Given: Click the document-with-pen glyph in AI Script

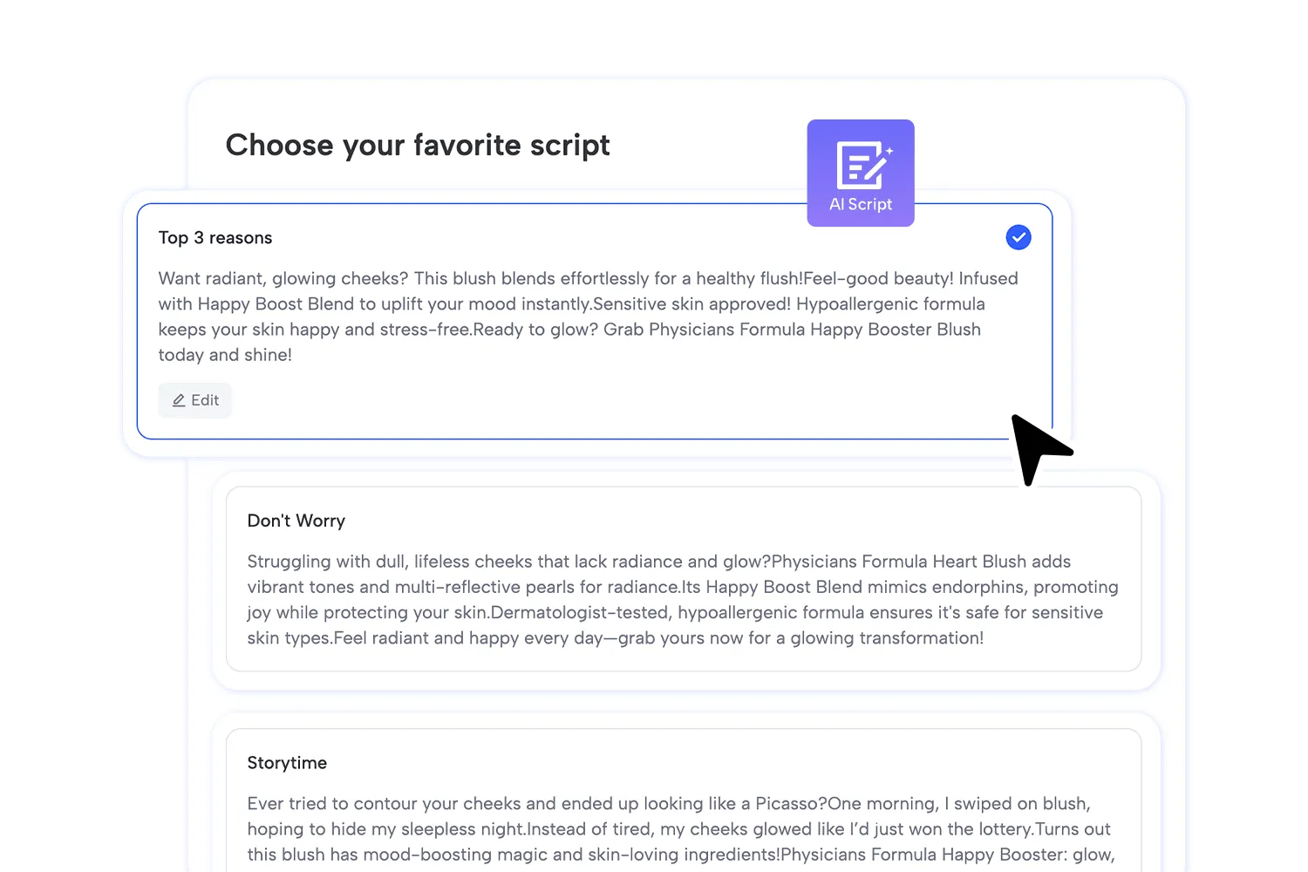Looking at the screenshot, I should pyautogui.click(x=863, y=164).
